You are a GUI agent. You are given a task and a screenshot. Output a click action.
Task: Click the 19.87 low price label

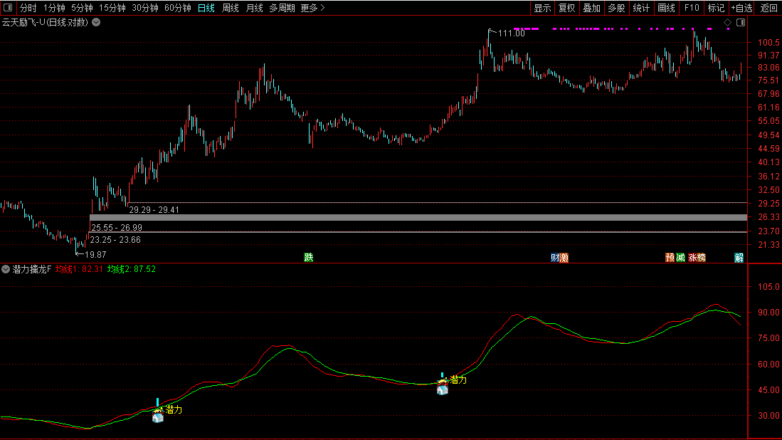click(x=95, y=255)
